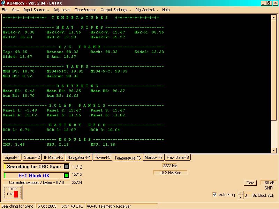Viewport: 279px width, 209px height.
Task: Click the FEC Block OK status
Action: (x=34, y=176)
